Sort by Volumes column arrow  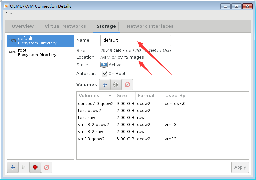110,96
